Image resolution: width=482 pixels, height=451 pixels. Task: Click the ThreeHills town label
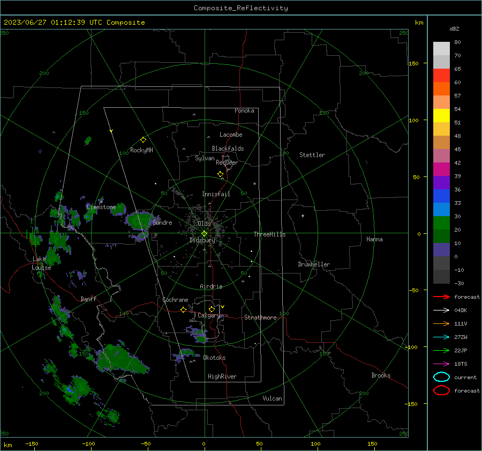(x=269, y=234)
